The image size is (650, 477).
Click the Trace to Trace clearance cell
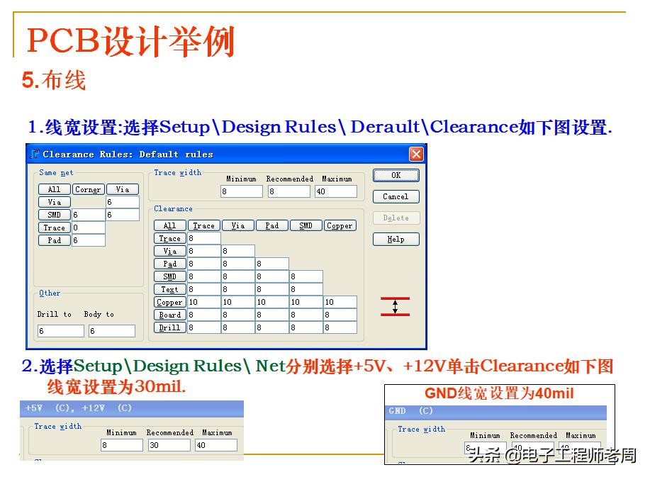tap(204, 239)
